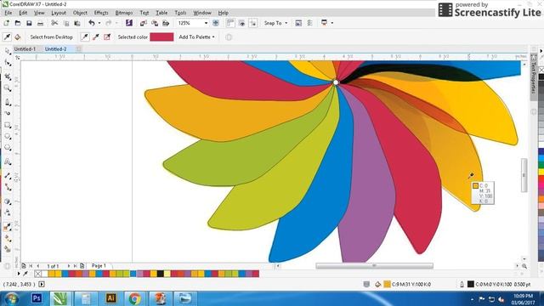Toggle 1x1 eyedropper sample size
Screen dimensions: 544x306
(x=85, y=37)
